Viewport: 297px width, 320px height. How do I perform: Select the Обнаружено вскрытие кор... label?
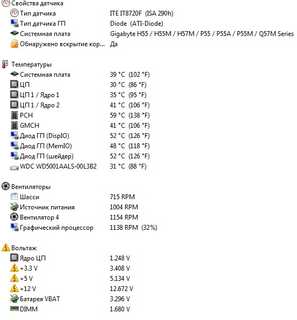tap(62, 44)
